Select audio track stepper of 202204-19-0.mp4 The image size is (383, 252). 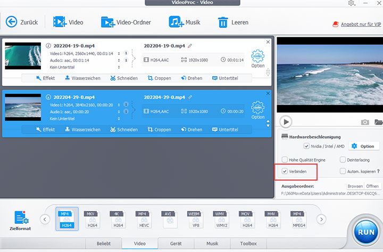[x=119, y=60]
